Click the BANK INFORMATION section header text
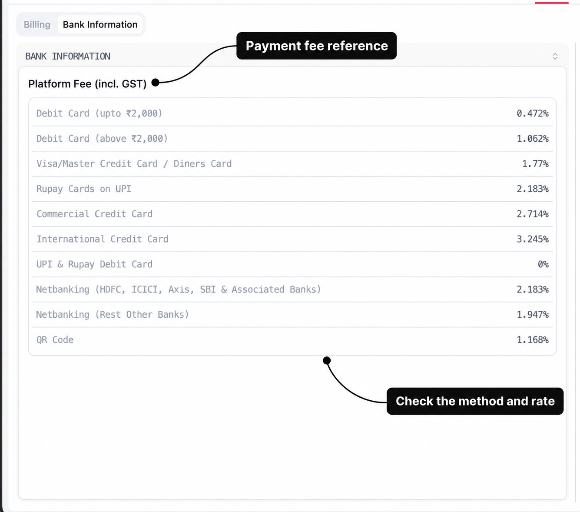The height and width of the screenshot is (512, 580). coord(68,57)
